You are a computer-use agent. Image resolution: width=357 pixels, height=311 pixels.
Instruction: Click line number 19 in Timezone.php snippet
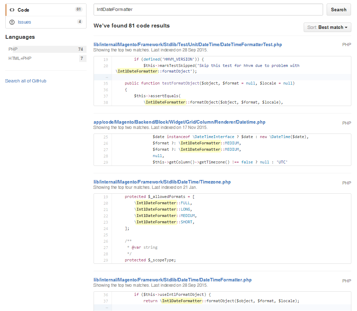106,197
